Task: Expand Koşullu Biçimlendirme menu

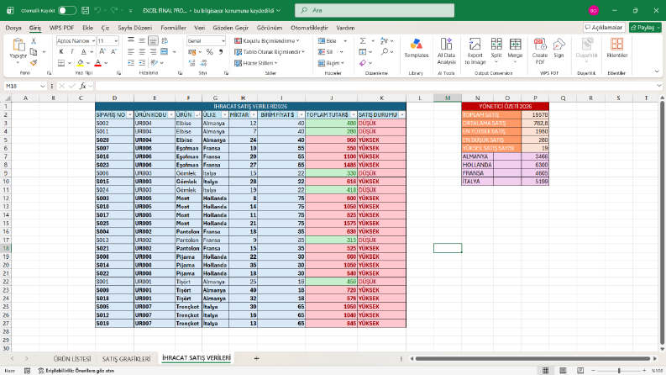Action: (x=267, y=41)
